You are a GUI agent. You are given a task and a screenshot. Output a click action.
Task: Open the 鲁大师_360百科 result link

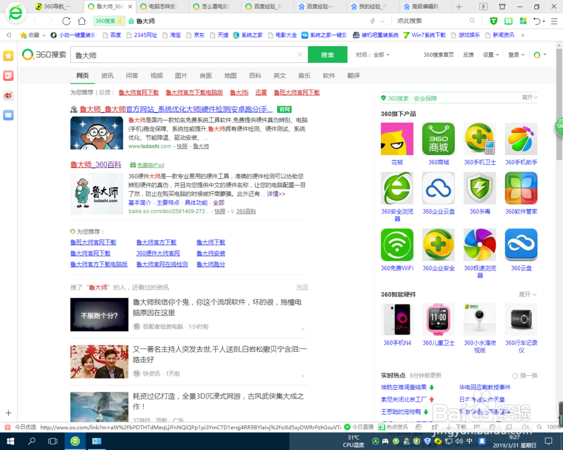(x=96, y=165)
